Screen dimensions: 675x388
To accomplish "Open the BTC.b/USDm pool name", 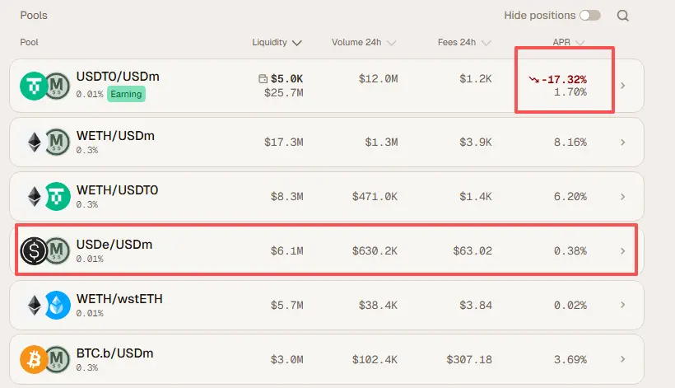I will pyautogui.click(x=114, y=353).
